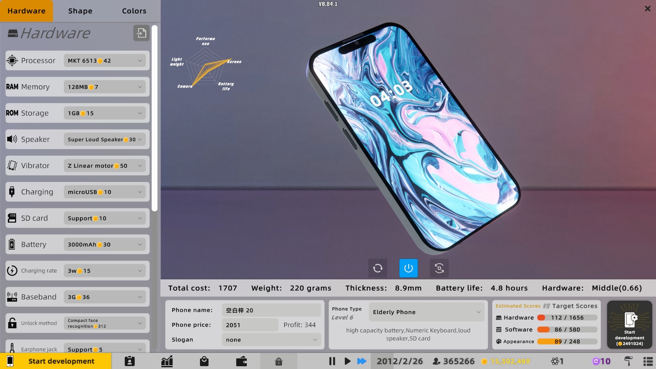Screen dimensions: 656x369
Task: Click the Battery icon in hardware list
Action: (x=12, y=245)
